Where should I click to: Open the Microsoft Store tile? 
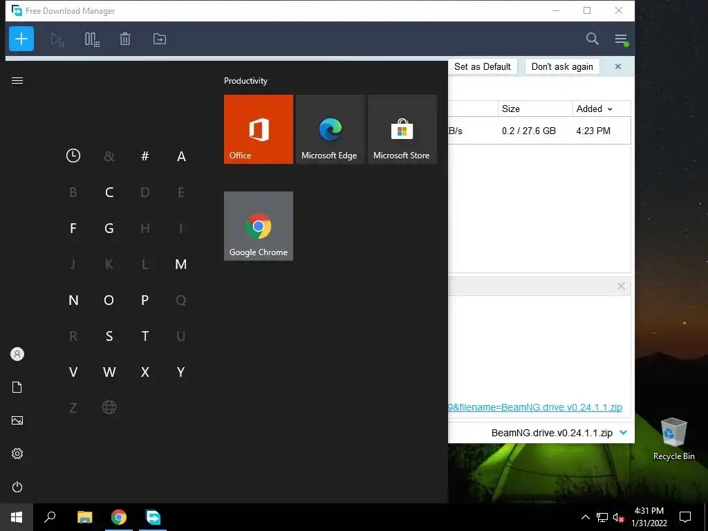tap(402, 129)
